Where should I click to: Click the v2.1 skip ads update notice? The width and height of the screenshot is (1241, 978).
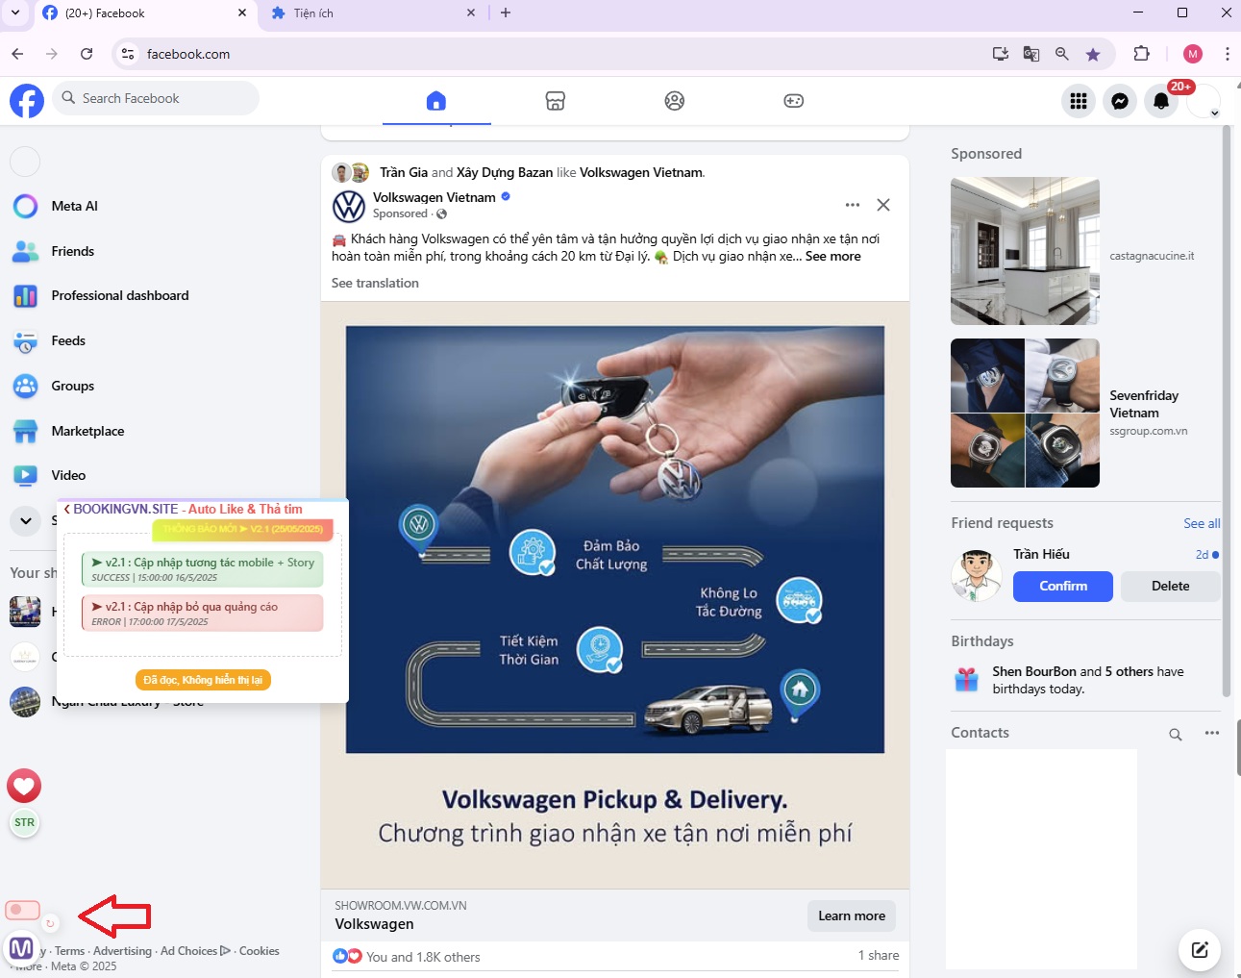point(203,613)
